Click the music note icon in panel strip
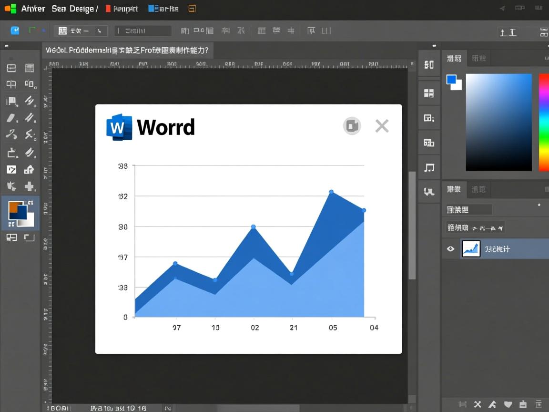This screenshot has height=412, width=549. [429, 167]
